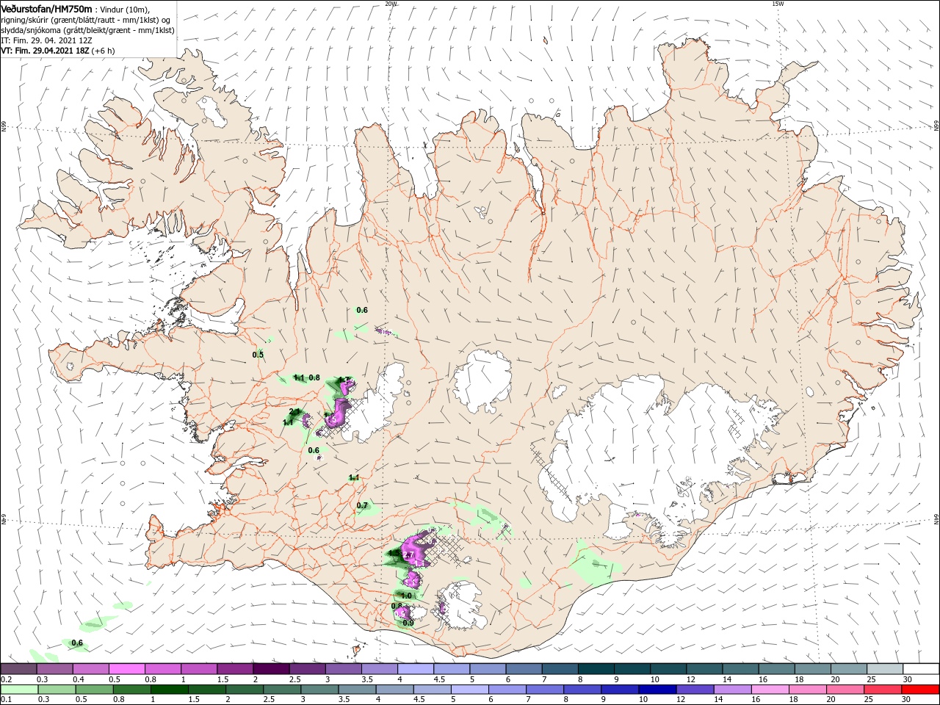Select the violet 14 swatch in lower legend
Viewport: 940px width, 705px height.
coord(732,690)
